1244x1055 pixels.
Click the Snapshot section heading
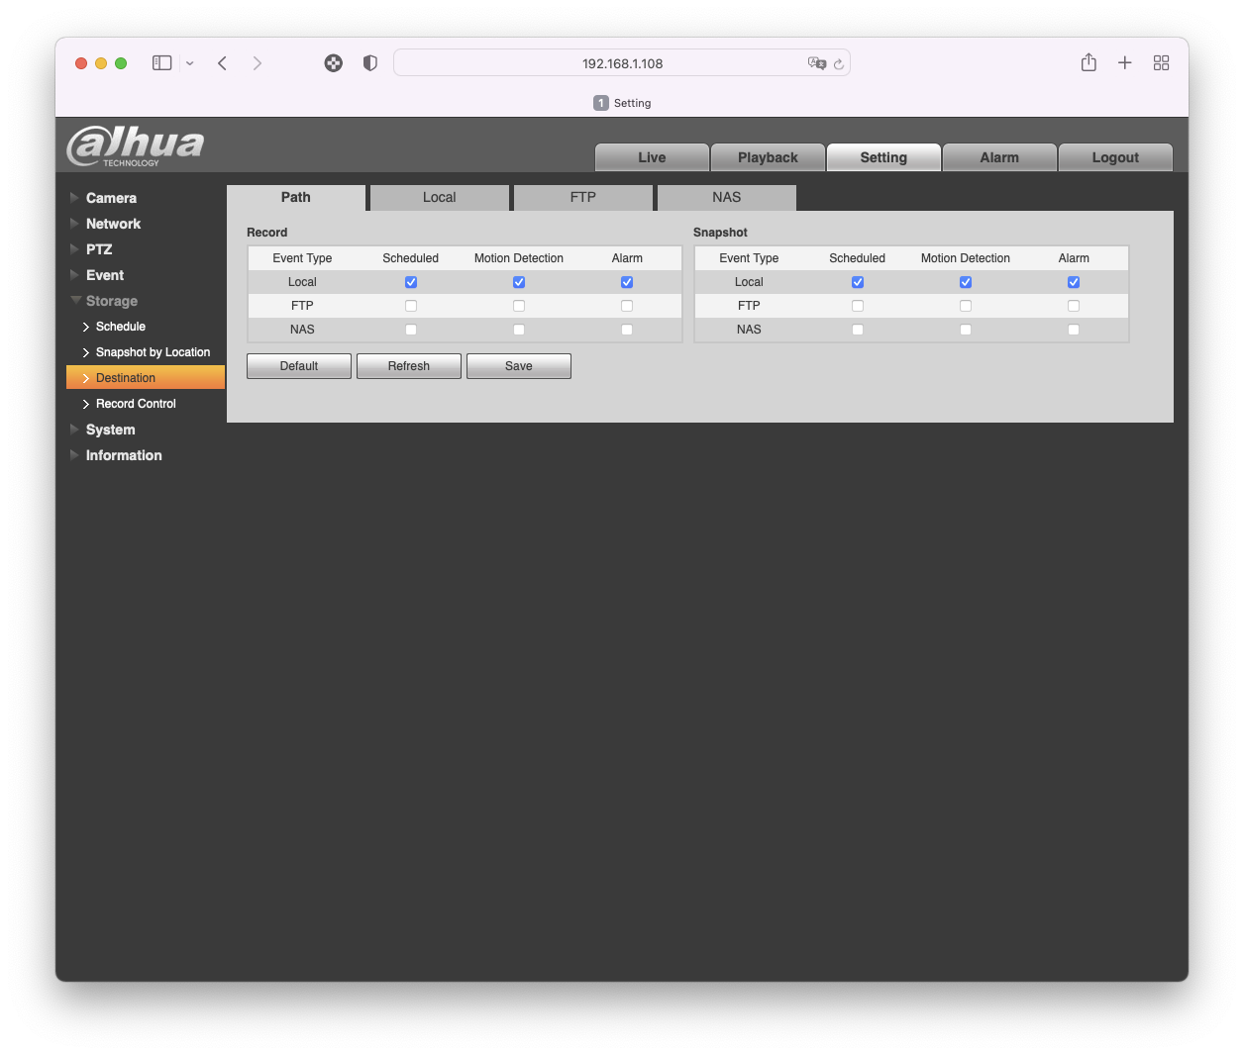coord(720,233)
